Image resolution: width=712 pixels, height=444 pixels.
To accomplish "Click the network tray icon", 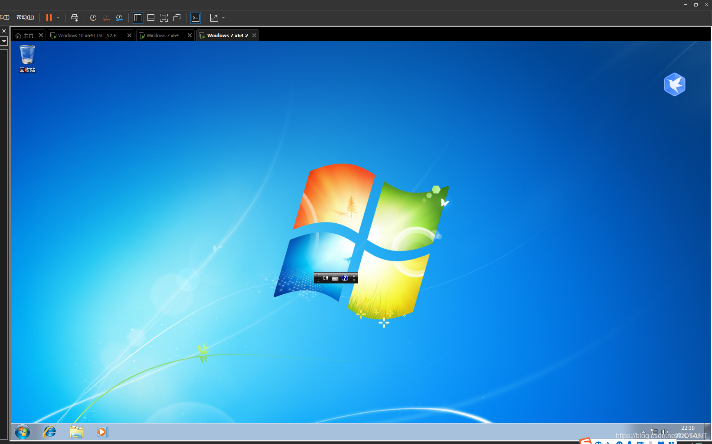I will point(654,432).
